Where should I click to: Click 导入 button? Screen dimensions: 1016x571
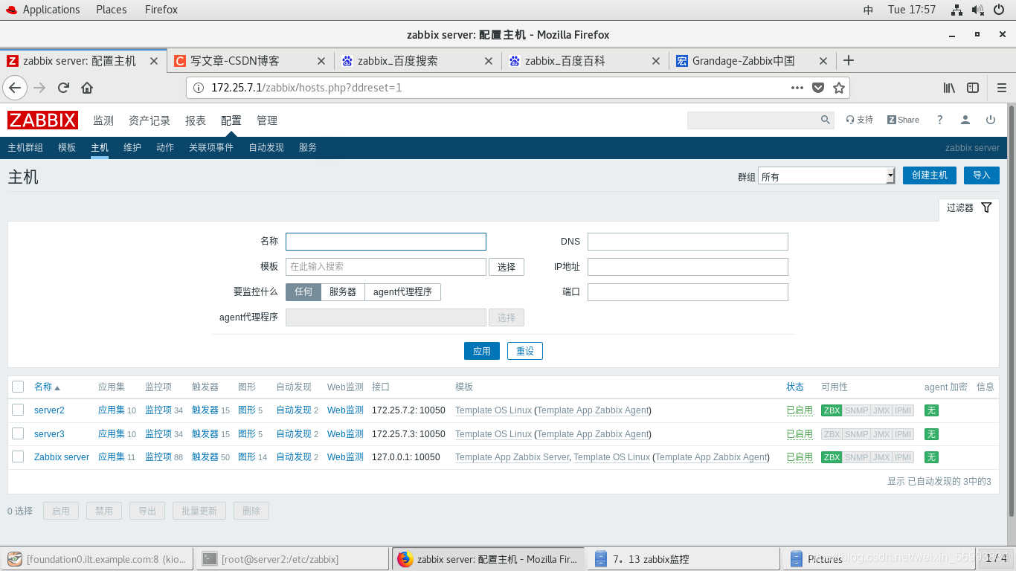982,175
